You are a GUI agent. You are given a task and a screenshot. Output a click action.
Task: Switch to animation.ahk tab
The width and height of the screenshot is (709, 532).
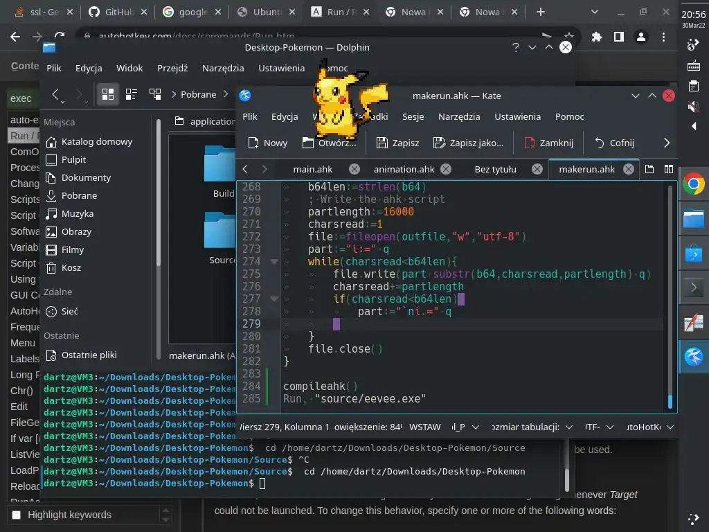point(404,169)
